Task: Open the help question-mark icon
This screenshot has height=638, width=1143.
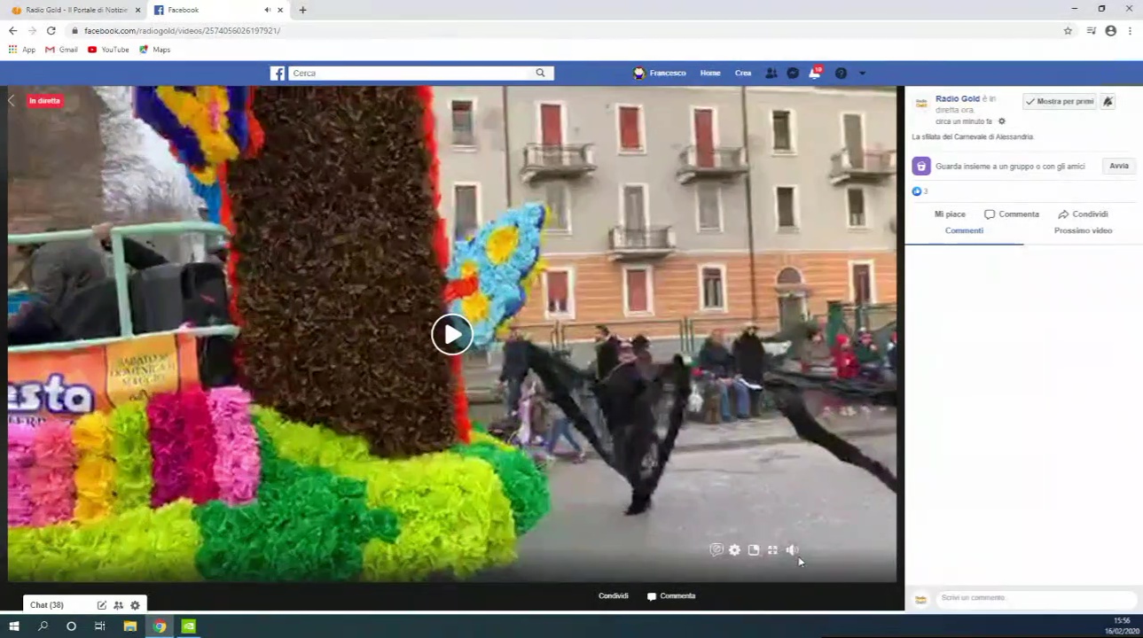Action: tap(841, 74)
